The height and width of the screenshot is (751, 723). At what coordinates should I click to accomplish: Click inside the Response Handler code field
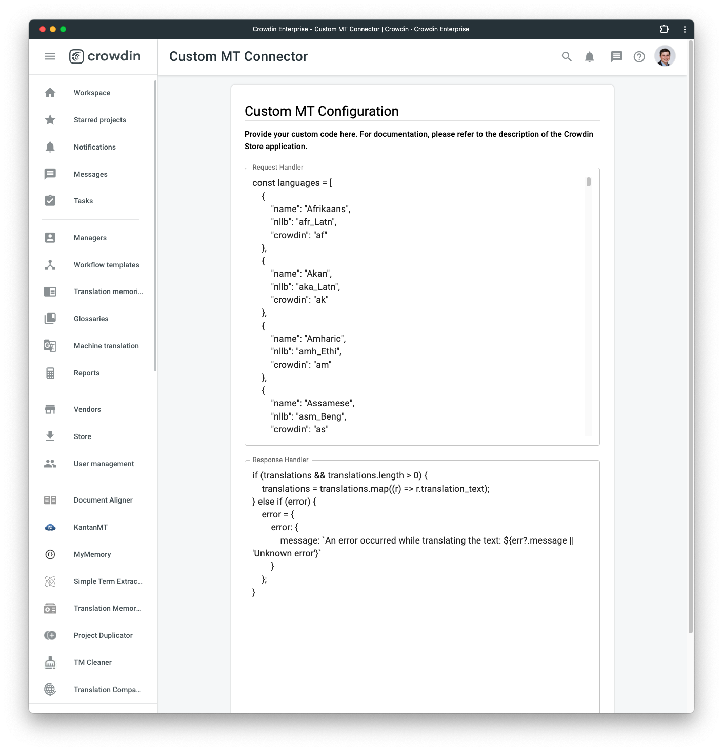[x=422, y=587]
